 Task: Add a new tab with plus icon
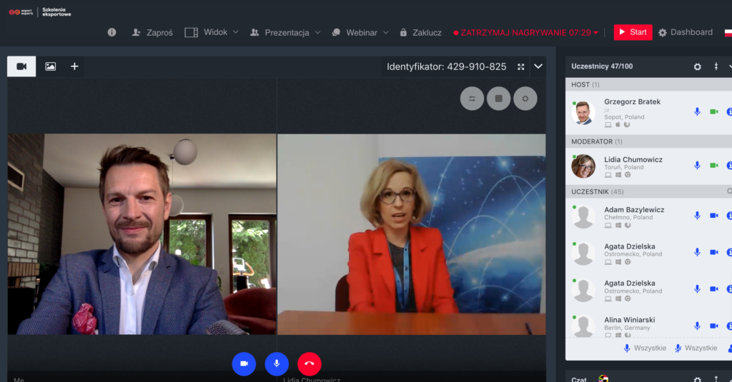coord(74,66)
